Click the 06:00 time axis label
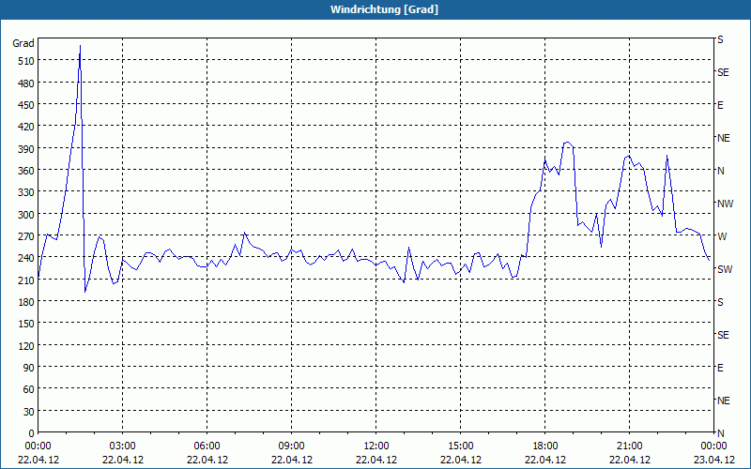Viewport: 751px width, 469px height. click(207, 446)
